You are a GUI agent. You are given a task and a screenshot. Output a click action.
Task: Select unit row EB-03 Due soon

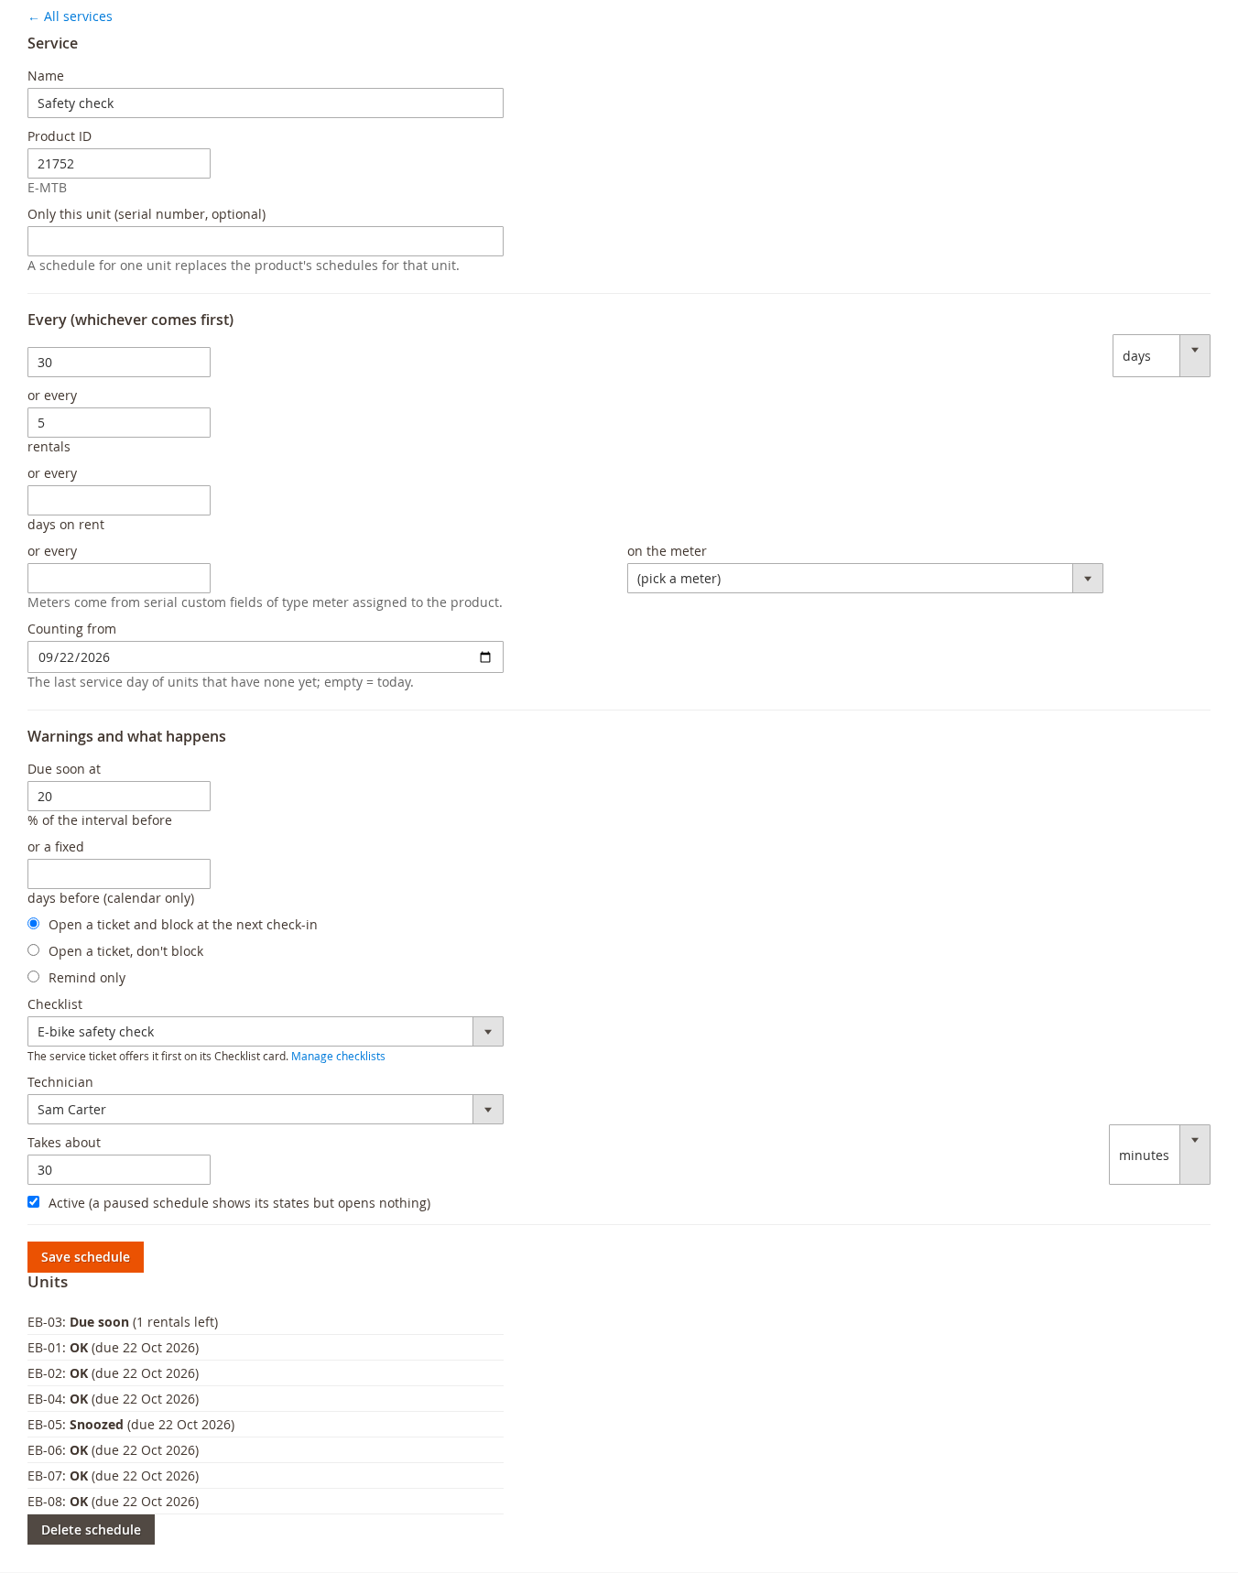coord(266,1322)
